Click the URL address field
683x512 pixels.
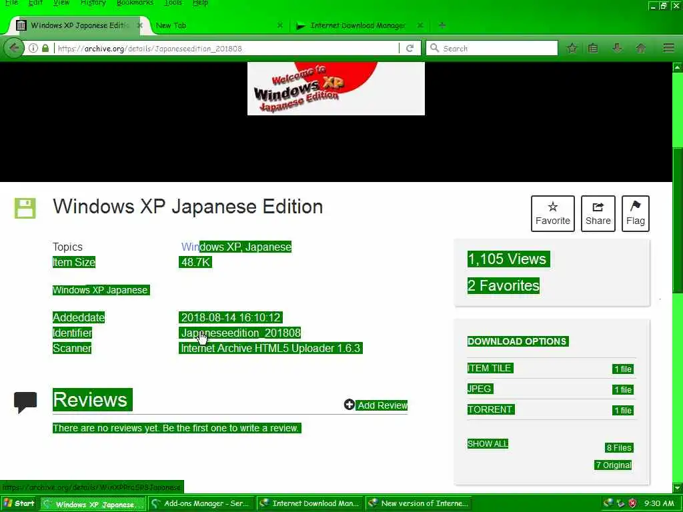click(x=227, y=48)
